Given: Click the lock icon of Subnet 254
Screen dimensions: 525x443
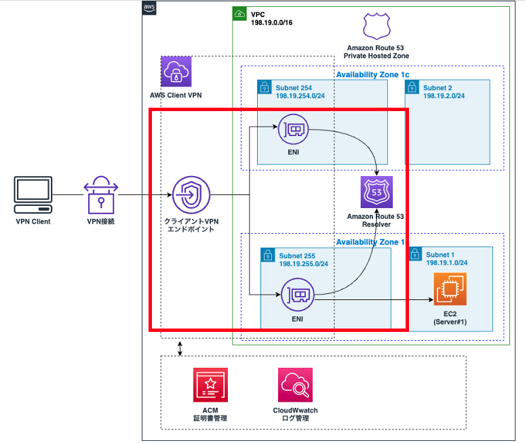Looking at the screenshot, I should (x=265, y=87).
